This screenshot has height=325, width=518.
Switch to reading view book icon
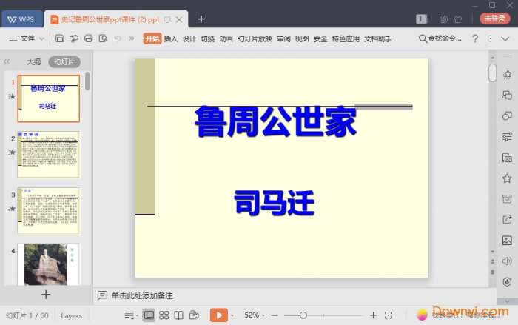[179, 315]
